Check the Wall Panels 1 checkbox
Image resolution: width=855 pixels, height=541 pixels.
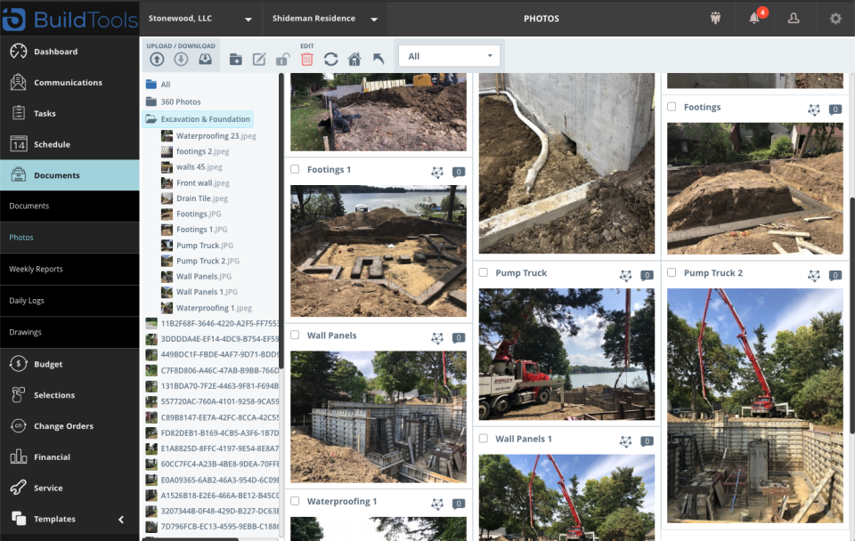point(482,439)
